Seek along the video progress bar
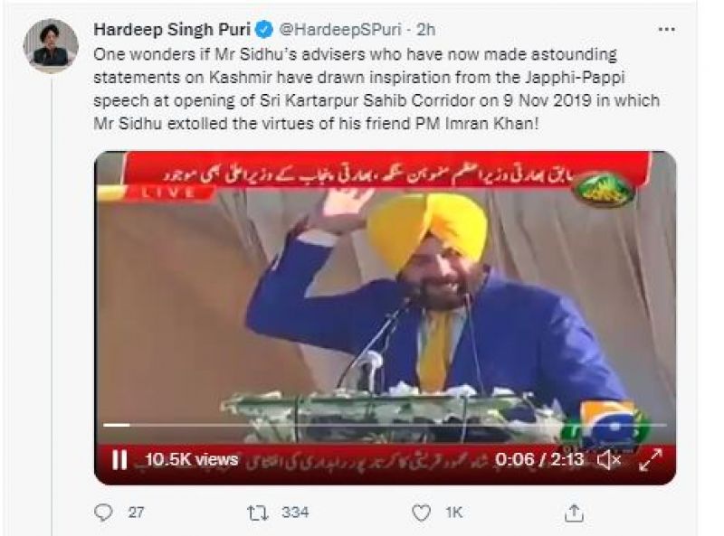Screen dimensions: 724x536 click(385, 425)
